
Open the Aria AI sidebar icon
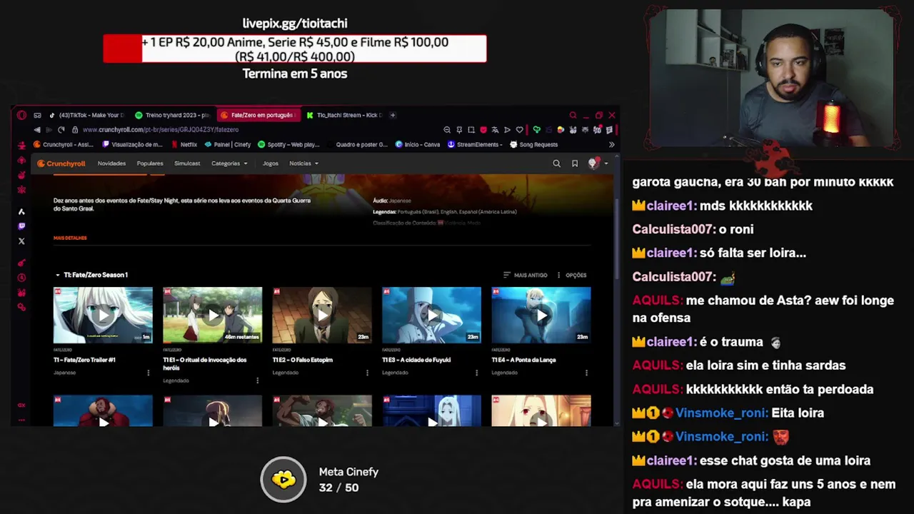[21, 211]
